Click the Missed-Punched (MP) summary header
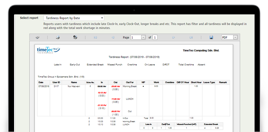 point(186,124)
